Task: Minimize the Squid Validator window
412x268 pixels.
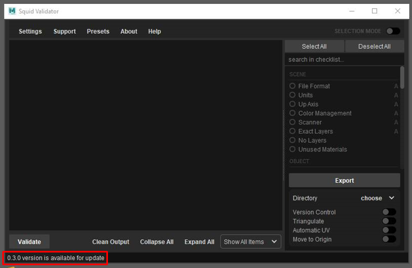Action: coord(352,11)
